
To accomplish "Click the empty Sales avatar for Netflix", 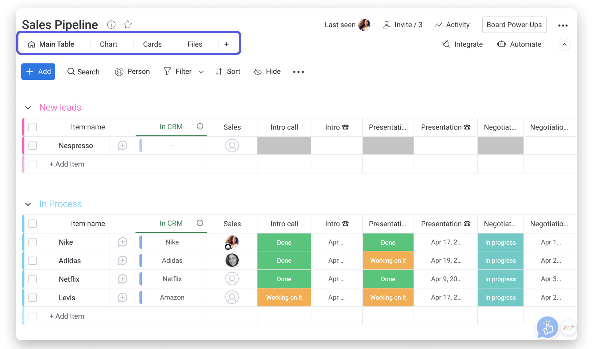I will click(x=232, y=279).
